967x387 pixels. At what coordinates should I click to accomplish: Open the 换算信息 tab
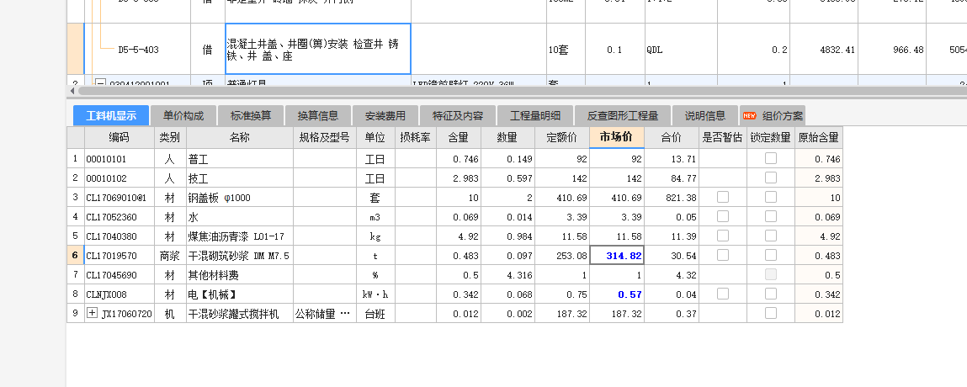click(317, 115)
